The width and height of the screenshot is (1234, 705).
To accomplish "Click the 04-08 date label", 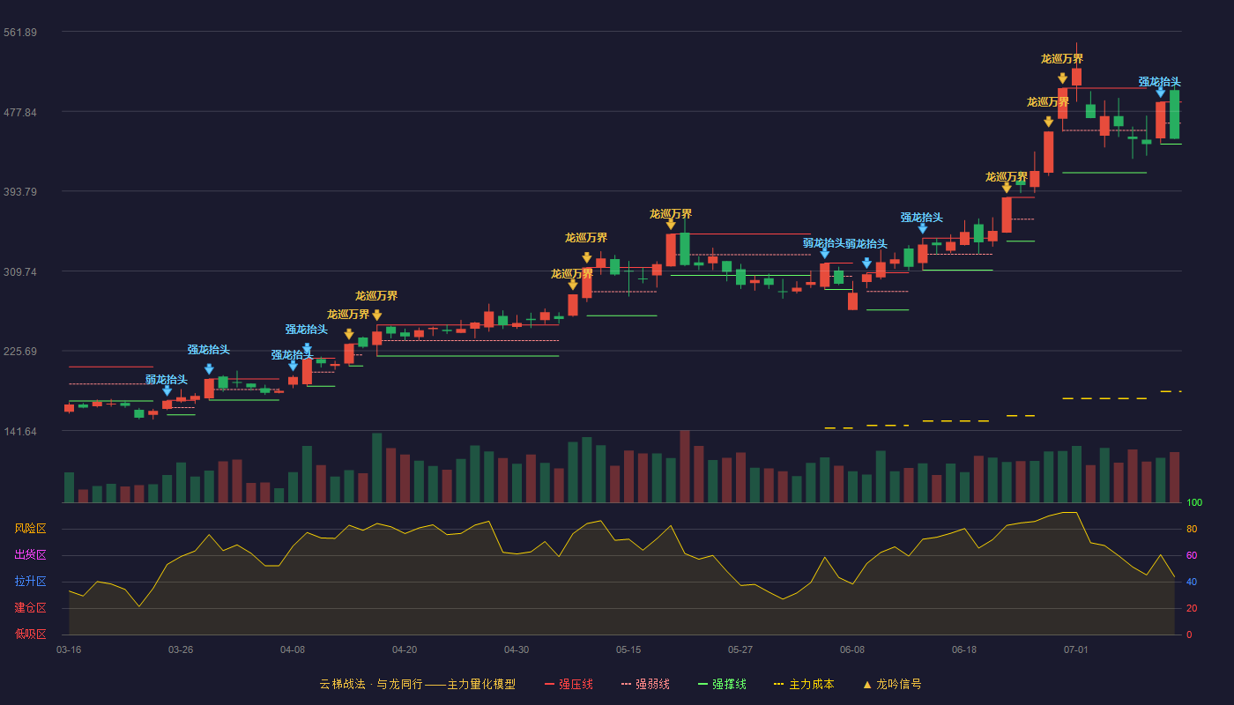I will tap(293, 649).
